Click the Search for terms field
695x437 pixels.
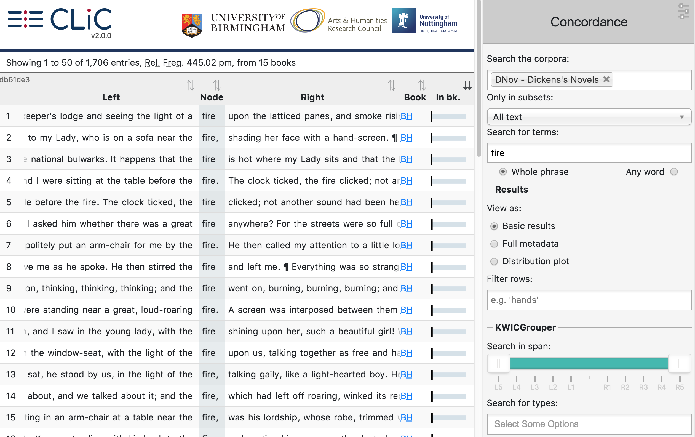coord(589,153)
